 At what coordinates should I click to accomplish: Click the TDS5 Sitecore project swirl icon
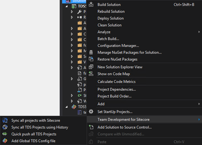point(74,107)
